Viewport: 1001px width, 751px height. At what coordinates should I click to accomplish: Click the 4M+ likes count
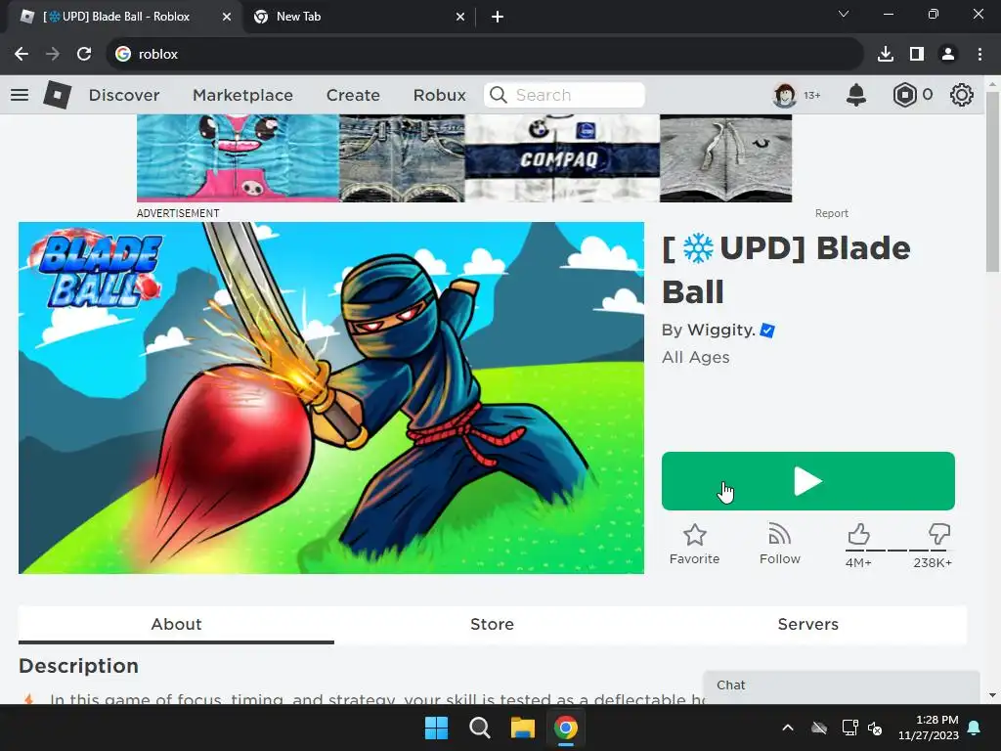858,562
